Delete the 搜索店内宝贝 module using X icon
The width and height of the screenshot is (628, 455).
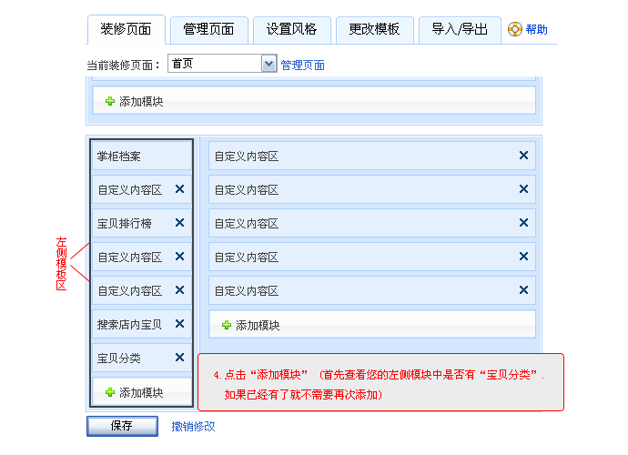pyautogui.click(x=179, y=324)
